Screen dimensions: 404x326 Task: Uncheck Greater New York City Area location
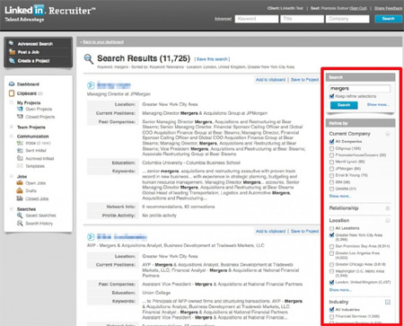(331, 235)
